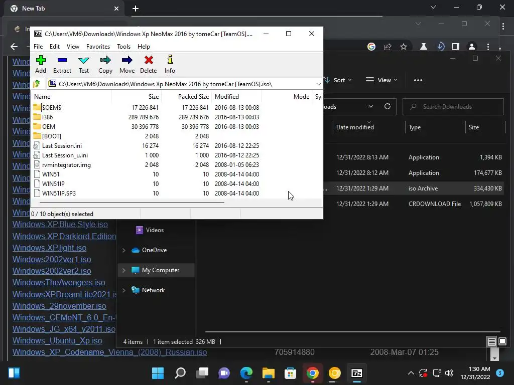514x385 pixels.
Task: Open the View dropdown in File Explorer
Action: point(381,80)
